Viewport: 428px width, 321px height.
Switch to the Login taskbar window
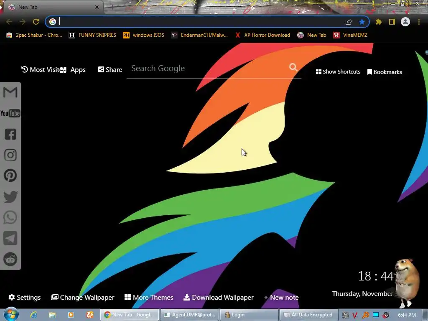249,315
